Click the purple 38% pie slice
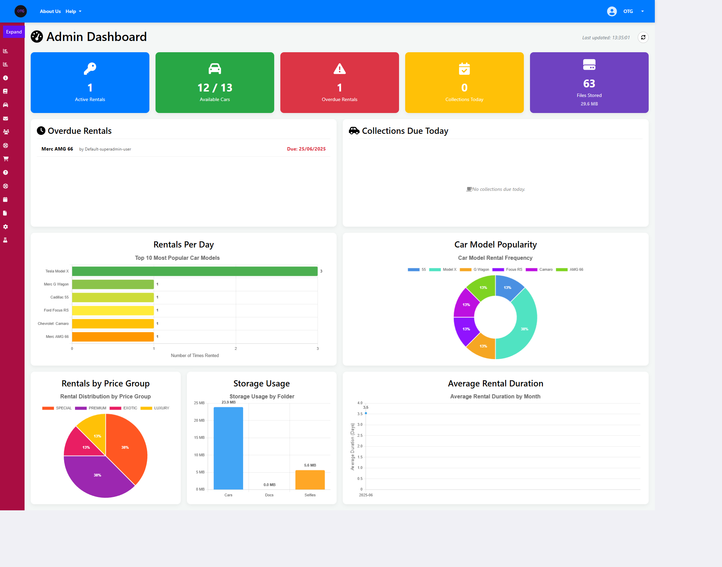The image size is (722, 567). click(x=97, y=475)
